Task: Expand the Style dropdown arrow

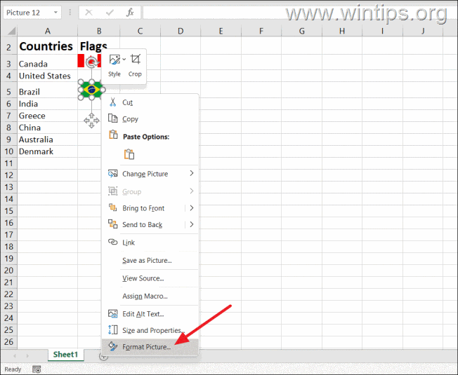Action: [x=124, y=60]
